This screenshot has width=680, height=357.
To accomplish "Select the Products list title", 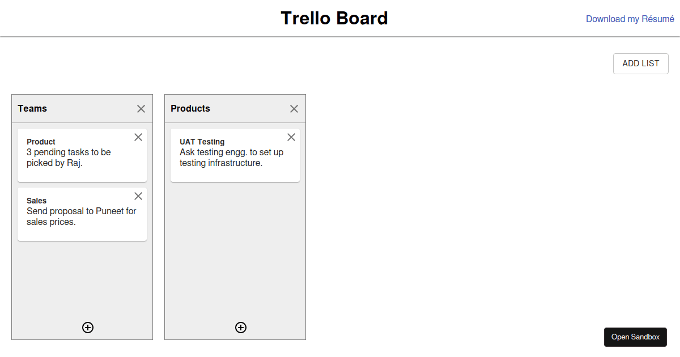I will pyautogui.click(x=190, y=108).
